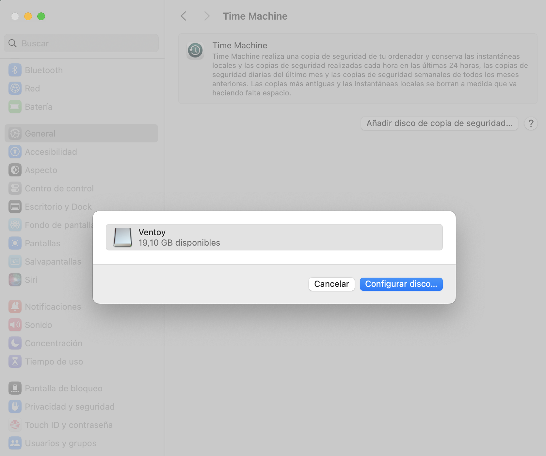Open the Sonido label
Image resolution: width=546 pixels, height=456 pixels.
39,325
